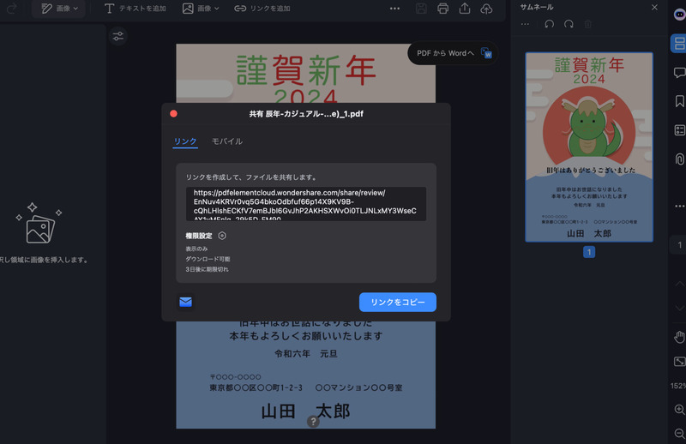Rotate page counterclockwise in thumbnail panel
The image size is (686, 444).
[x=549, y=24]
